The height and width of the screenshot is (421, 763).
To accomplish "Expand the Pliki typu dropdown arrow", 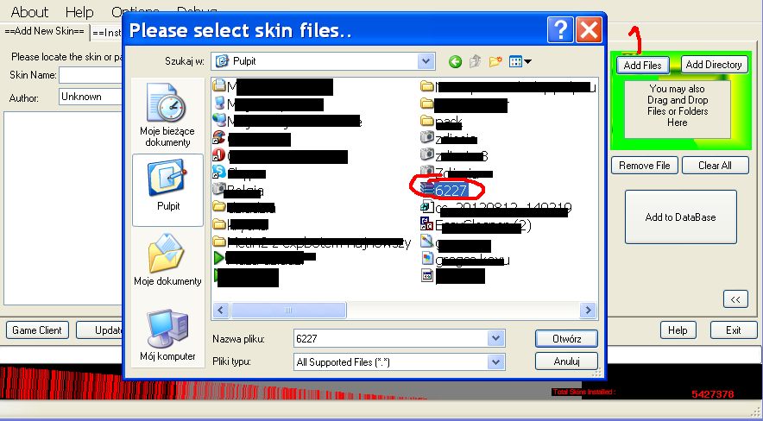I will coord(495,361).
